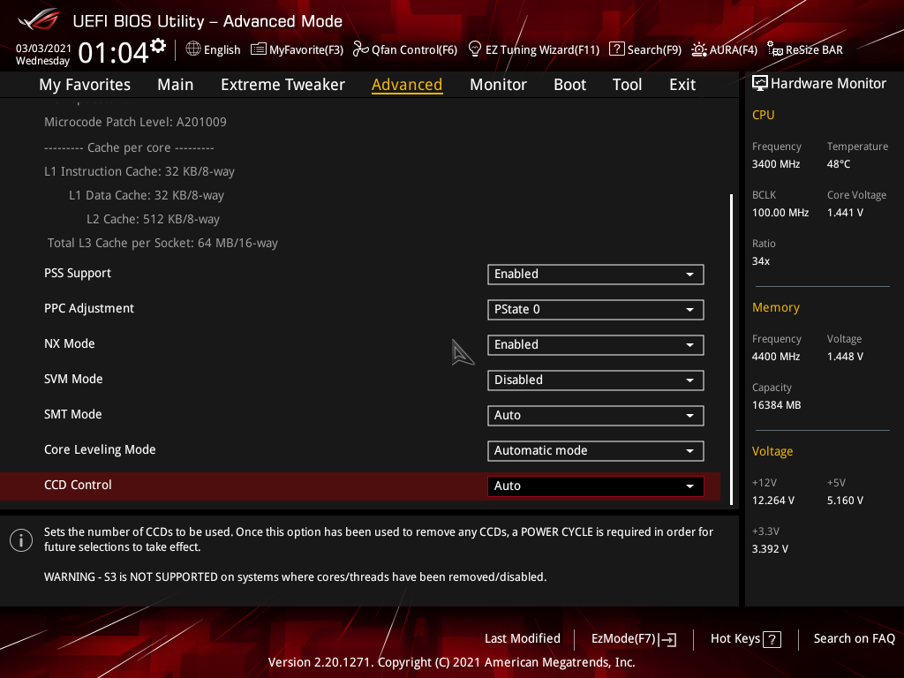Click the globe language icon
Image resolution: width=904 pixels, height=678 pixels.
pyautogui.click(x=193, y=49)
